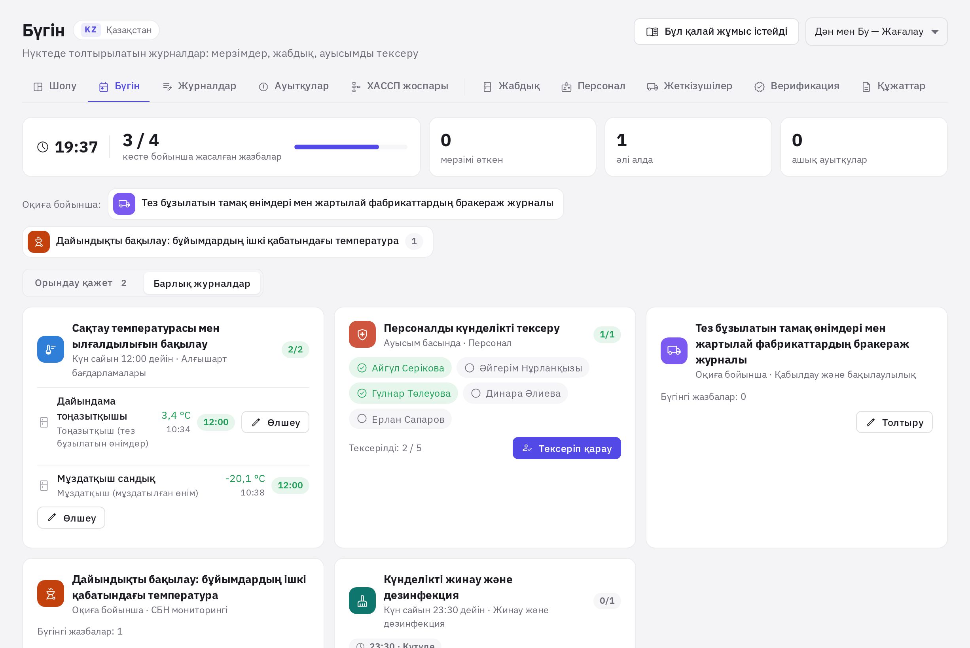This screenshot has height=648, width=970.
Task: Click the red shield icon of Персоналды күнделікті тексеру
Action: [x=362, y=334]
